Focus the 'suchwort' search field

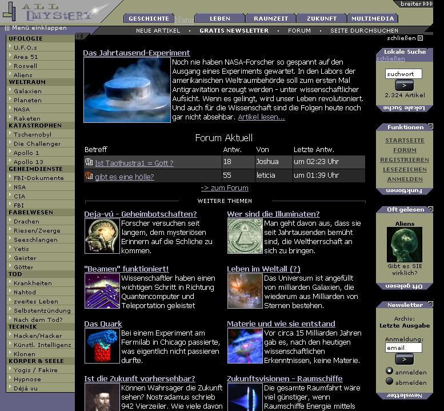pyautogui.click(x=403, y=74)
